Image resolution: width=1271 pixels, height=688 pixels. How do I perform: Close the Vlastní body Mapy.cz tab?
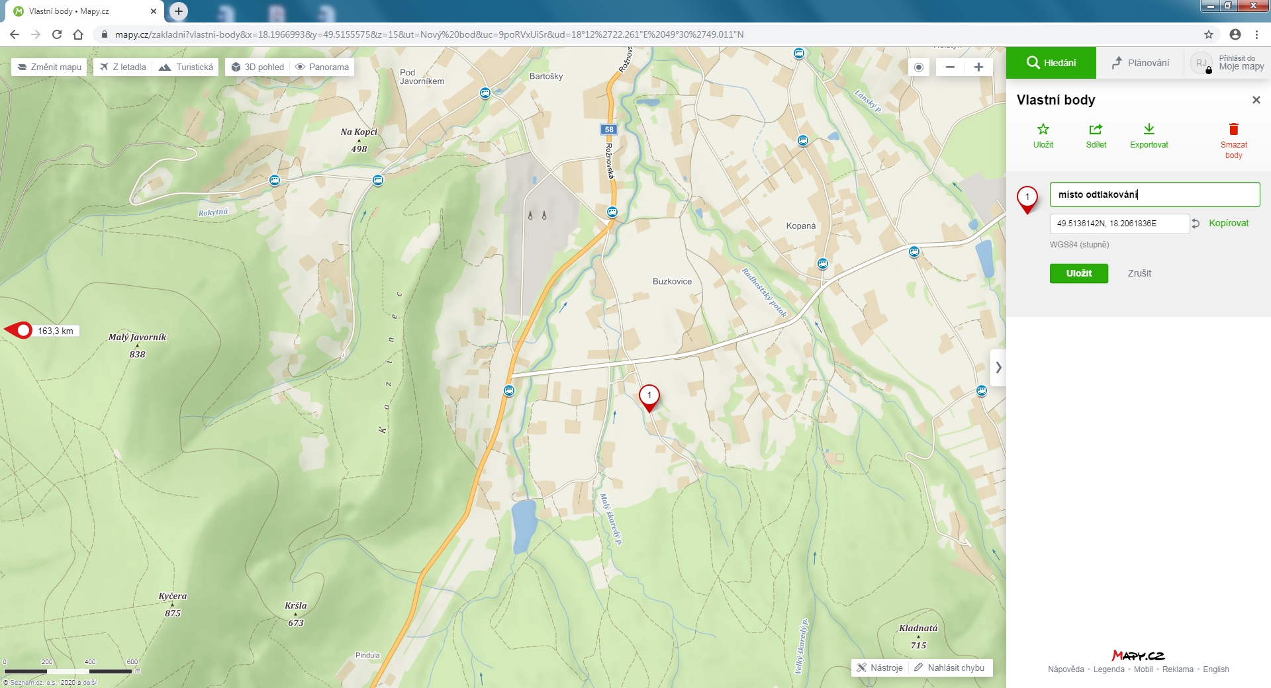pyautogui.click(x=154, y=11)
